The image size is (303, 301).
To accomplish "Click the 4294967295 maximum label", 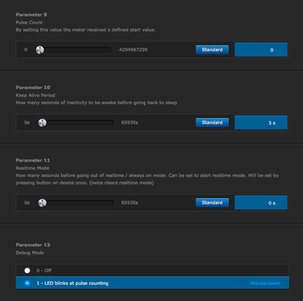I will 133,50.
